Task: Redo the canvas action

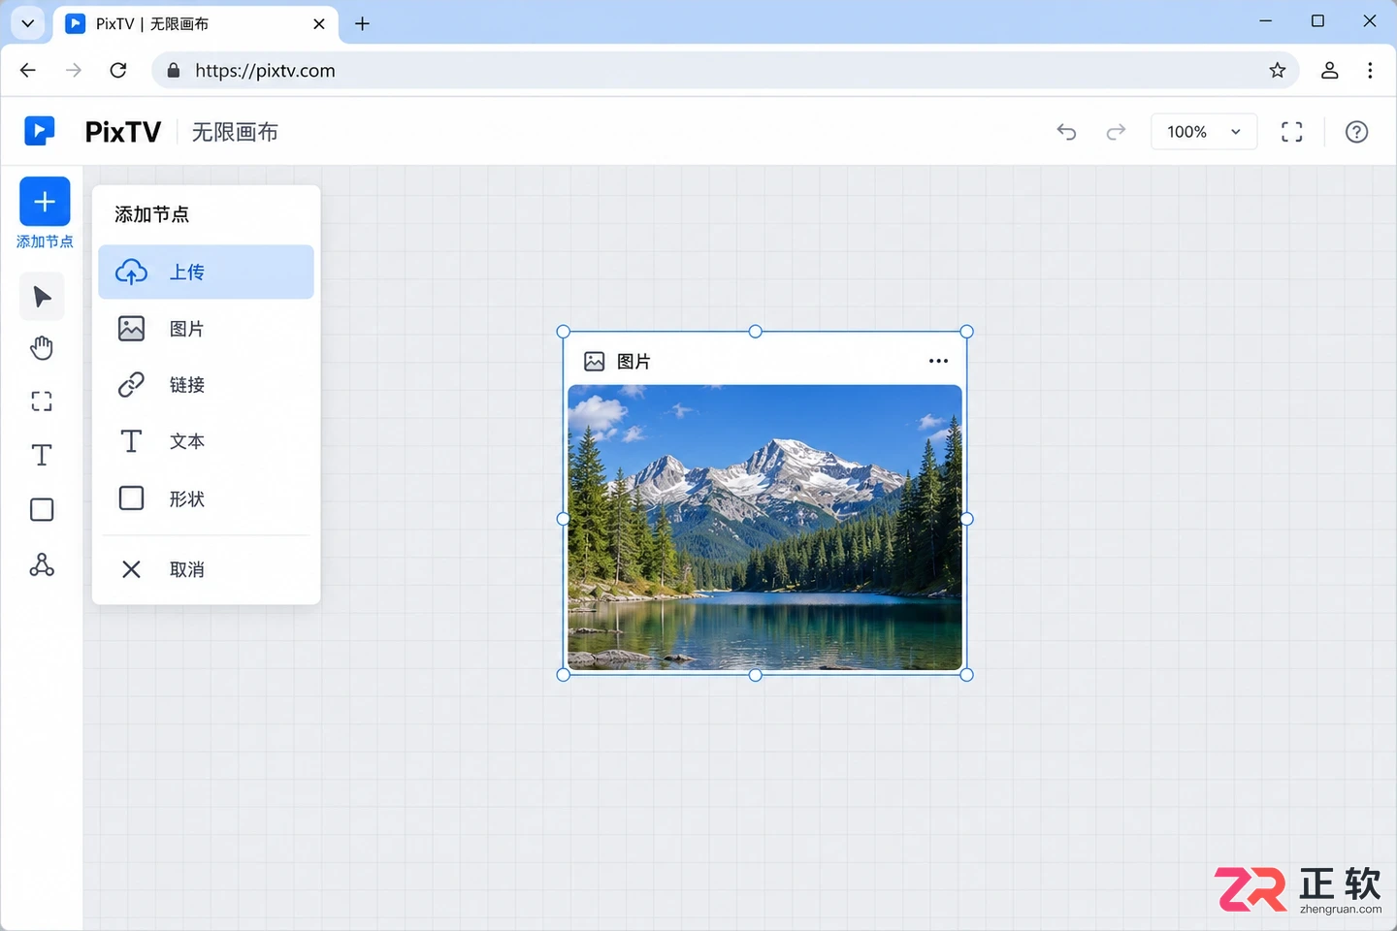Action: [x=1116, y=132]
